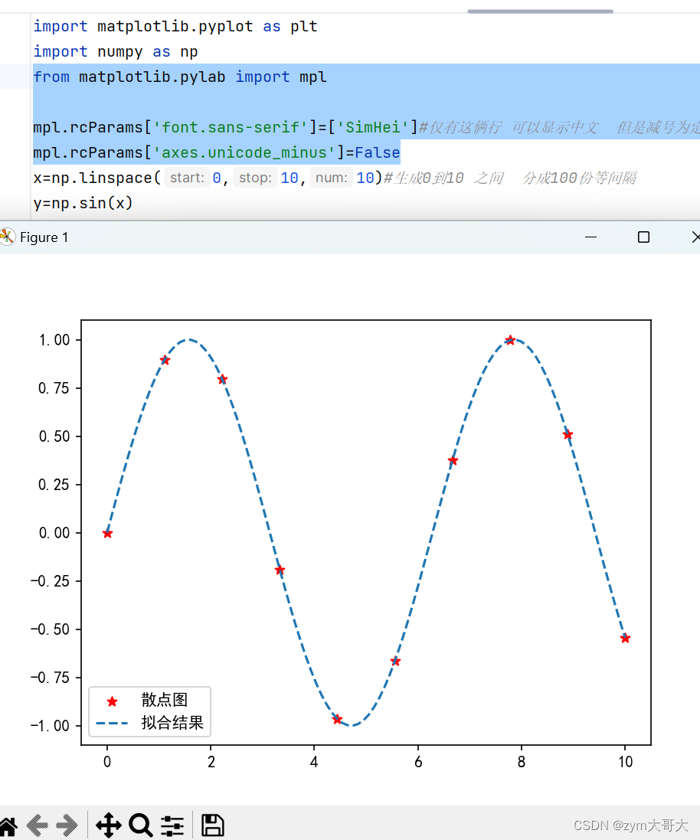Open the configure subplots sliders tool
700x840 pixels.
pyautogui.click(x=172, y=825)
